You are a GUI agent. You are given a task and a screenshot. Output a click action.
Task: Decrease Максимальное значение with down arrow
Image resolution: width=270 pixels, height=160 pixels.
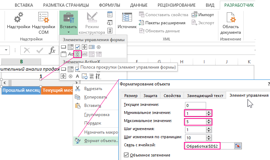pos(209,123)
